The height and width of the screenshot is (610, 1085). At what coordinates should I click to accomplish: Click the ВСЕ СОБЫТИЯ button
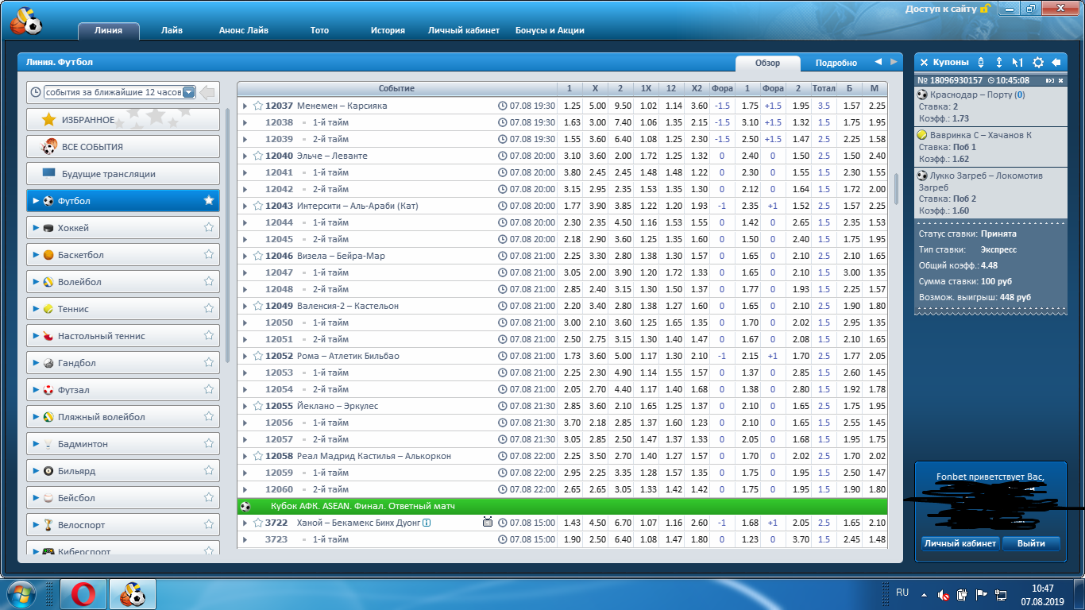click(123, 147)
